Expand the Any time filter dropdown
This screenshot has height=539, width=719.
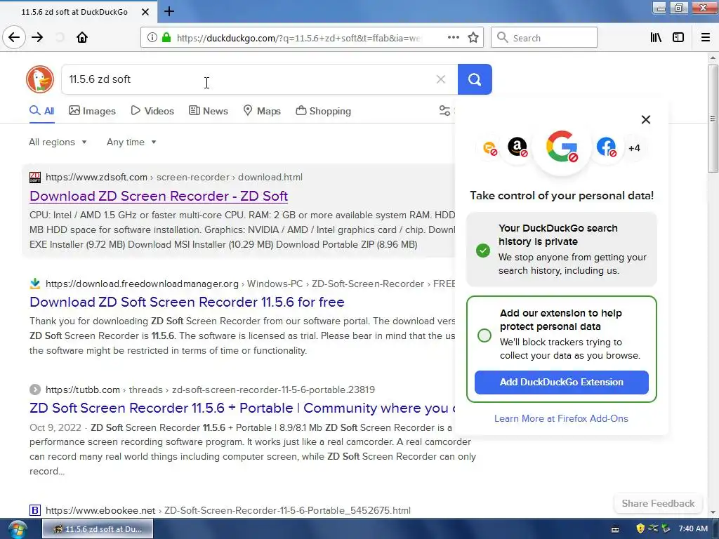click(131, 142)
